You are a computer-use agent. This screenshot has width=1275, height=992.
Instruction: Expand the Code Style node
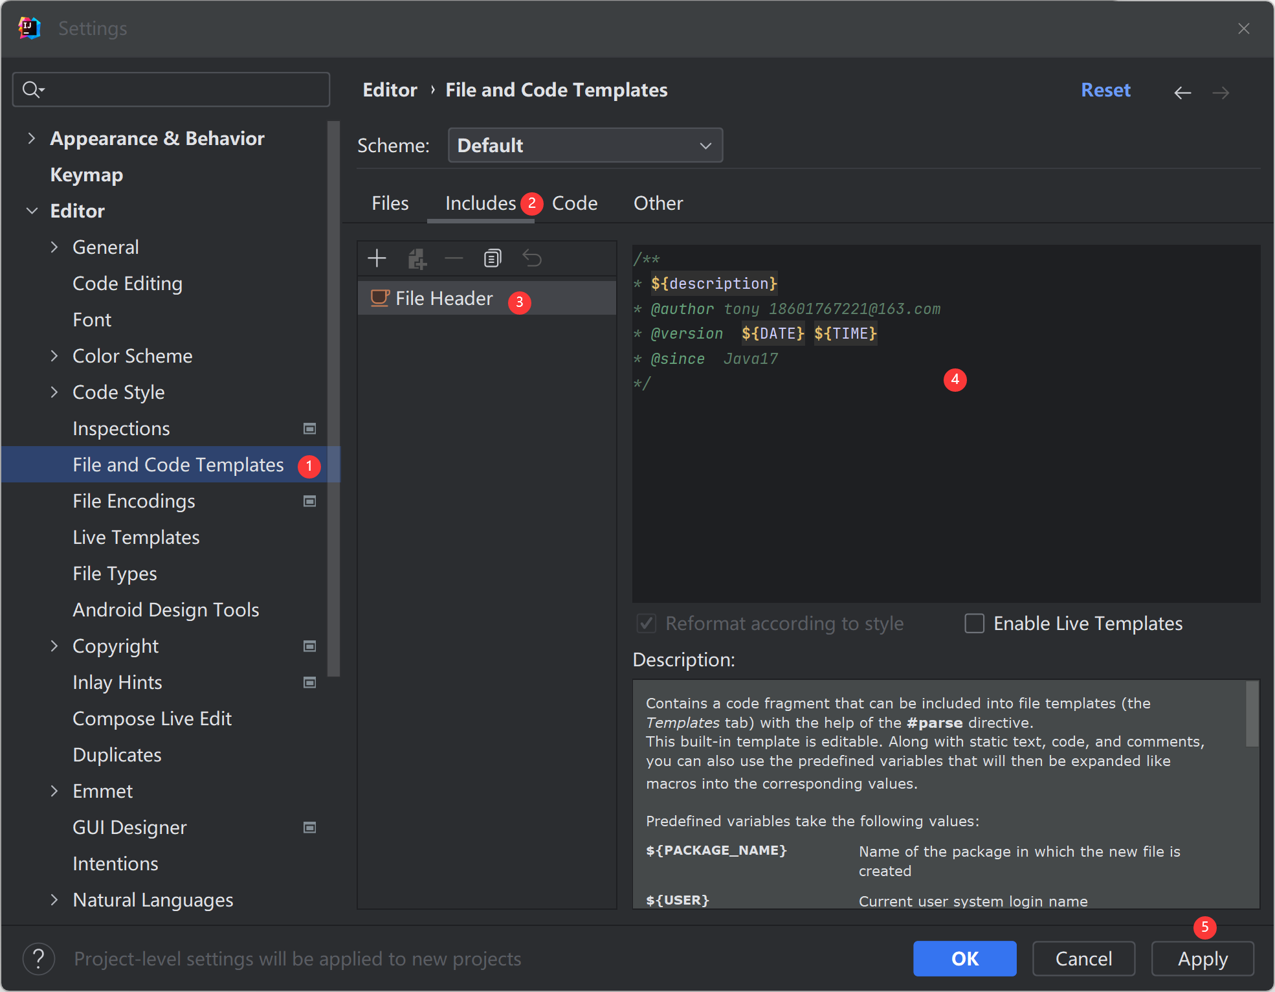[x=54, y=392]
